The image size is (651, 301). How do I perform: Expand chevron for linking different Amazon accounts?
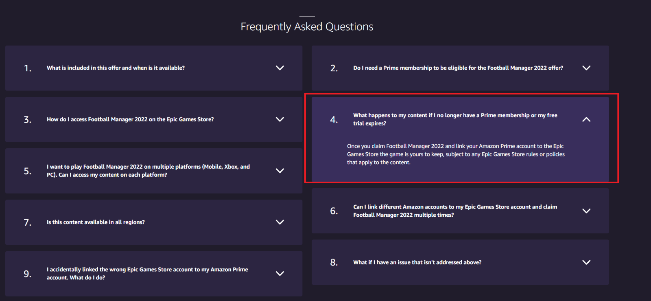586,211
